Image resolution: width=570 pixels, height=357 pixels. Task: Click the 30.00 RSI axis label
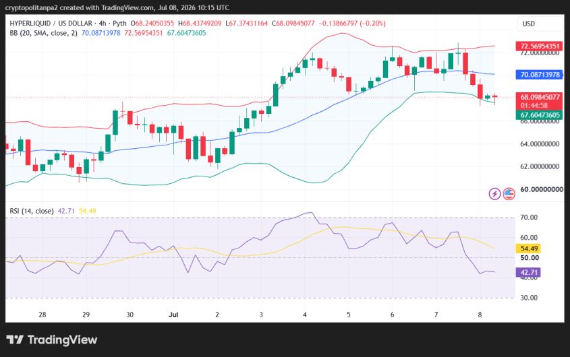[529, 298]
